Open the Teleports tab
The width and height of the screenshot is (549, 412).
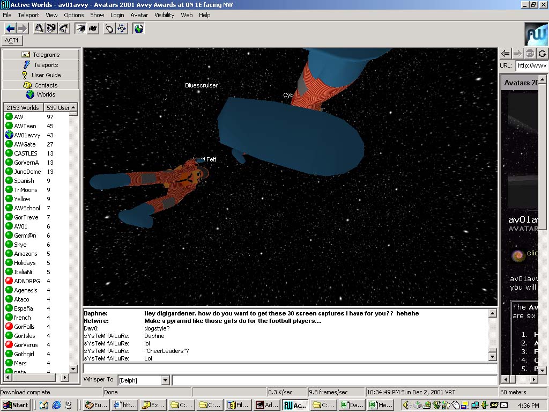41,65
